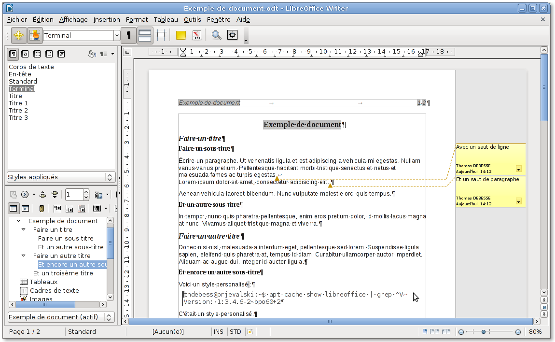The width and height of the screenshot is (555, 342).
Task: Toggle INS insert mode in the status bar
Action: click(219, 332)
